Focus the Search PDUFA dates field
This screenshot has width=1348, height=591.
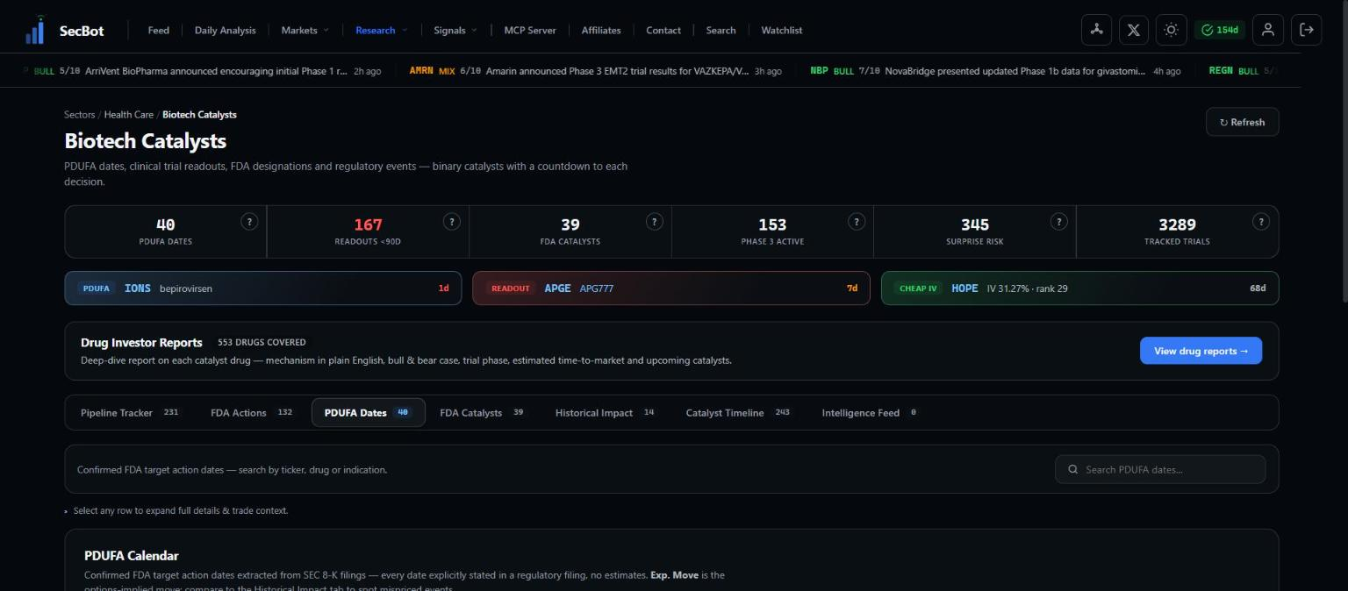coord(1160,470)
